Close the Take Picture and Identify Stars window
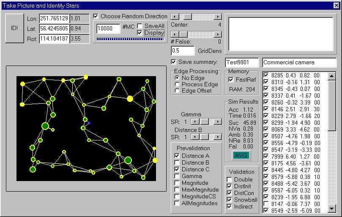342x217 pixels. click(337, 5)
